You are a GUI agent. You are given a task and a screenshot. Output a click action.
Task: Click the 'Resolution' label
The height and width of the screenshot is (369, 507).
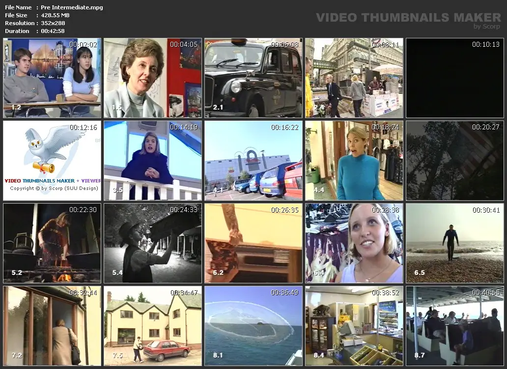click(20, 23)
